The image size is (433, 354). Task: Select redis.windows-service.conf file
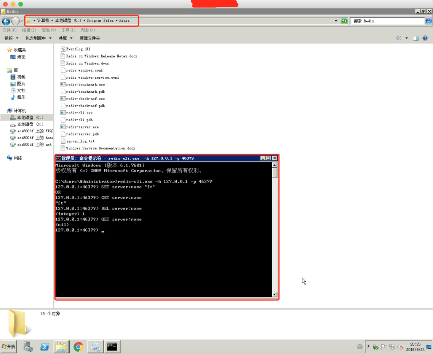click(90, 77)
